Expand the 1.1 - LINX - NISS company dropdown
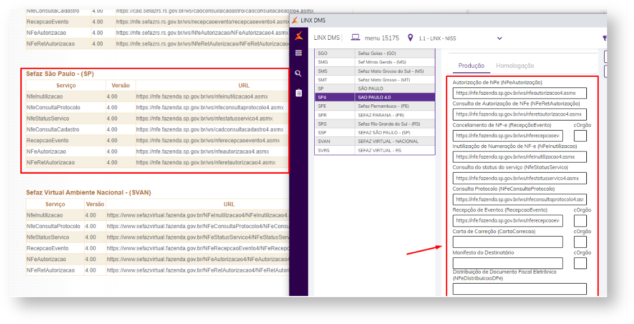This screenshot has width=634, height=324. (x=499, y=38)
